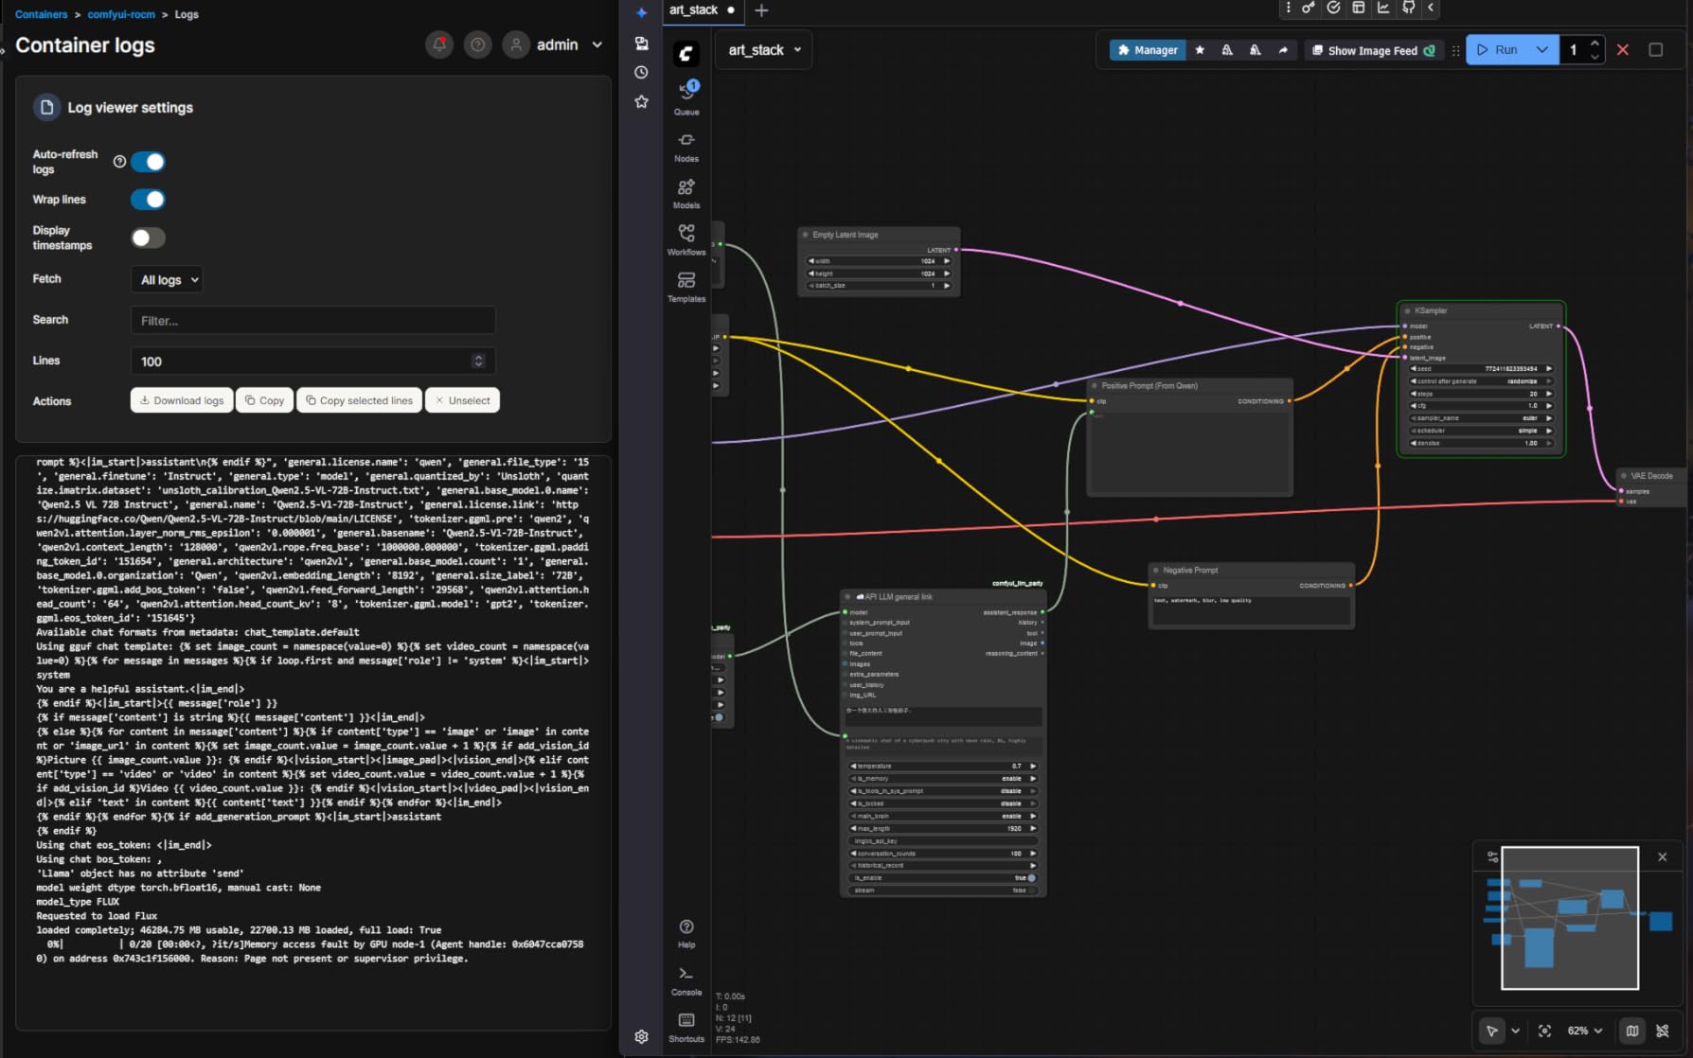Open the Models library panel
The image size is (1693, 1058).
(x=686, y=193)
